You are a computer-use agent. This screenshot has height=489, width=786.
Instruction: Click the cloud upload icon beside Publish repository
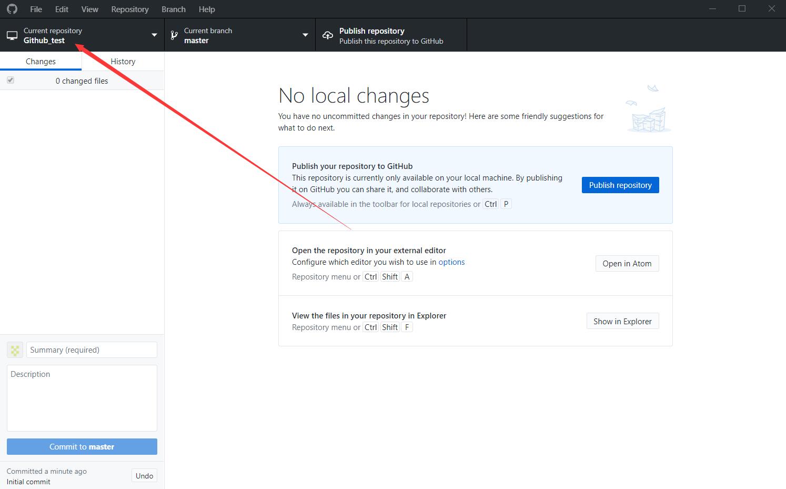(x=328, y=36)
